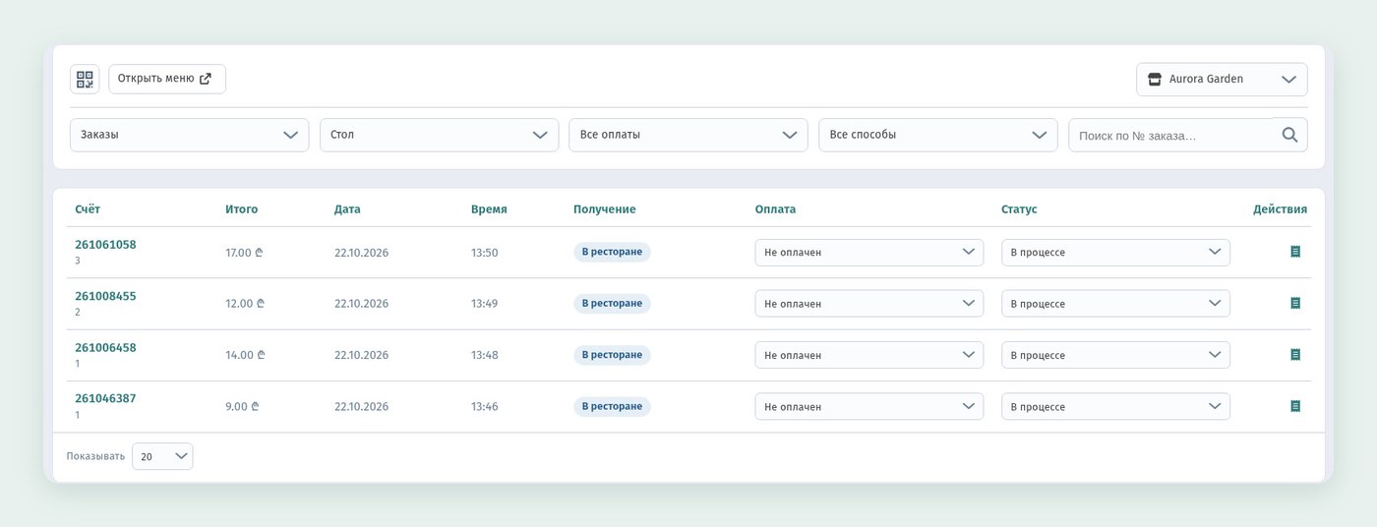Open the Показывать 20 page size dropdown
Image resolution: width=1377 pixels, height=527 pixels.
pyautogui.click(x=162, y=456)
